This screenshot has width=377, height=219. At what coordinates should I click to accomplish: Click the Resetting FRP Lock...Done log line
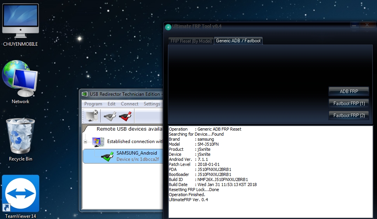click(x=194, y=190)
